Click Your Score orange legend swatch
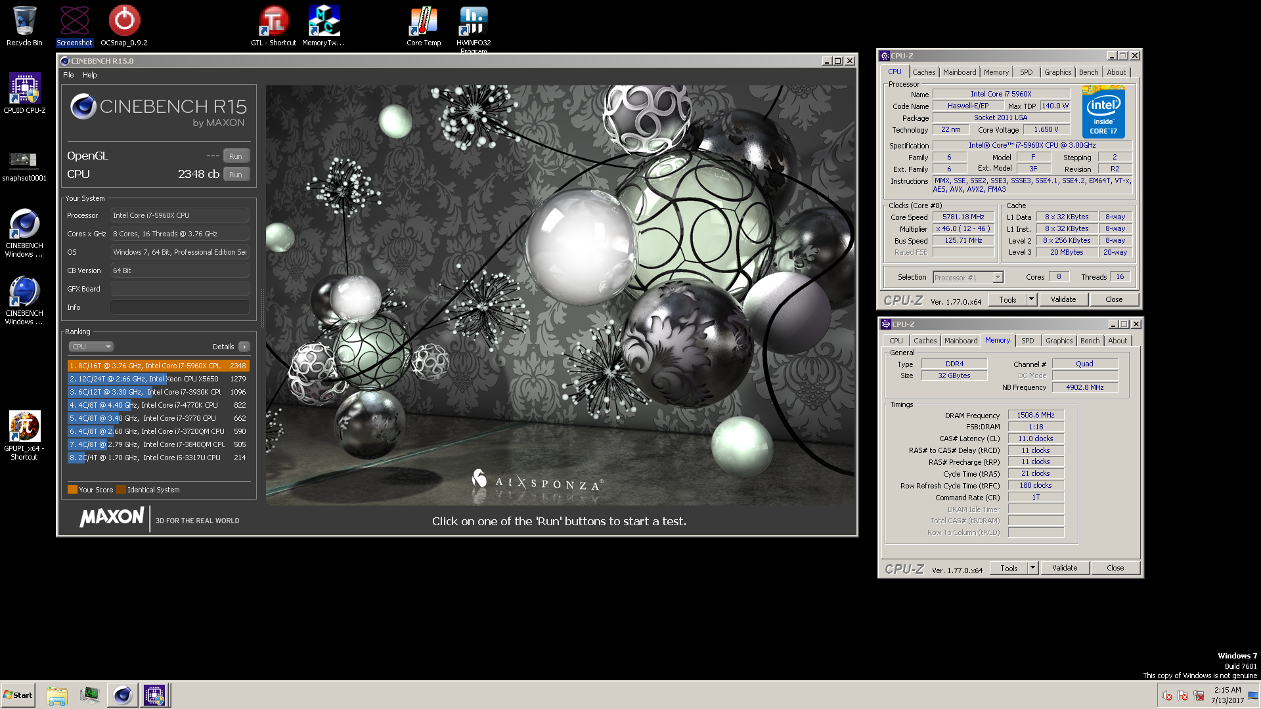The width and height of the screenshot is (1261, 709). pos(72,490)
